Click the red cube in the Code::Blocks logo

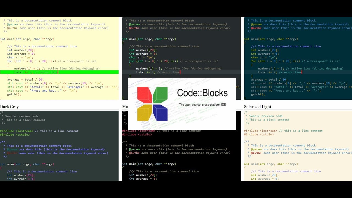(145, 94)
